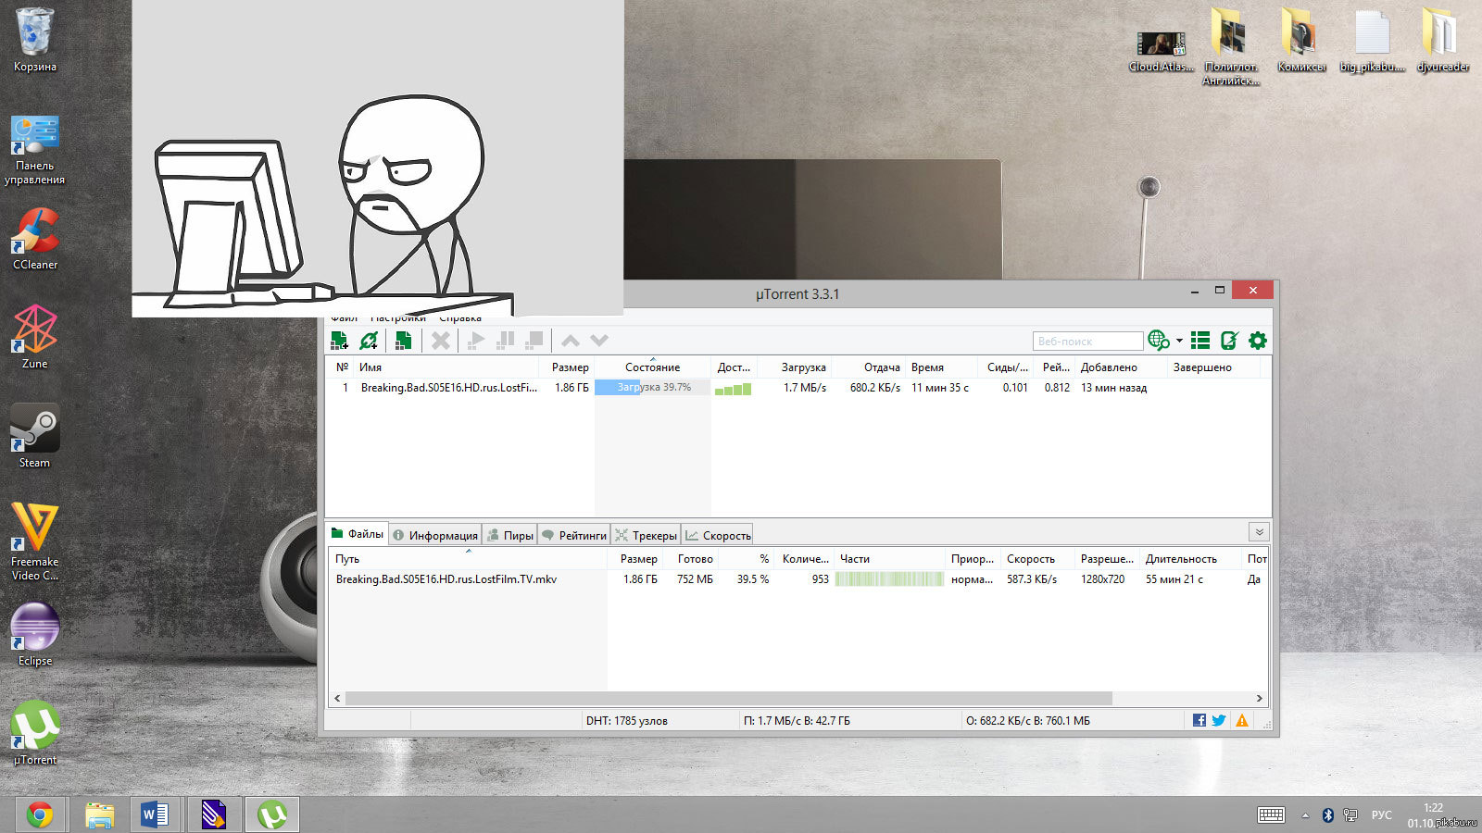Select the Breaking.Bad.S05E16 torrent row
Viewport: 1482px width, 833px height.
(x=448, y=388)
